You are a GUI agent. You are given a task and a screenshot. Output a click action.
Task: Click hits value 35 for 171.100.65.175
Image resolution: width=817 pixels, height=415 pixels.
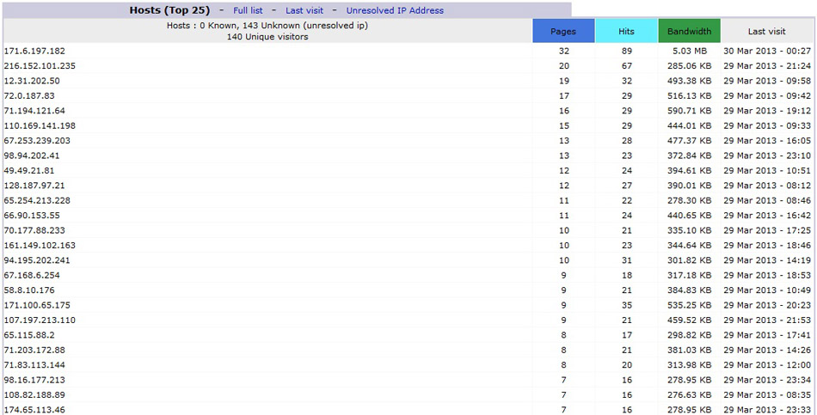pos(626,305)
